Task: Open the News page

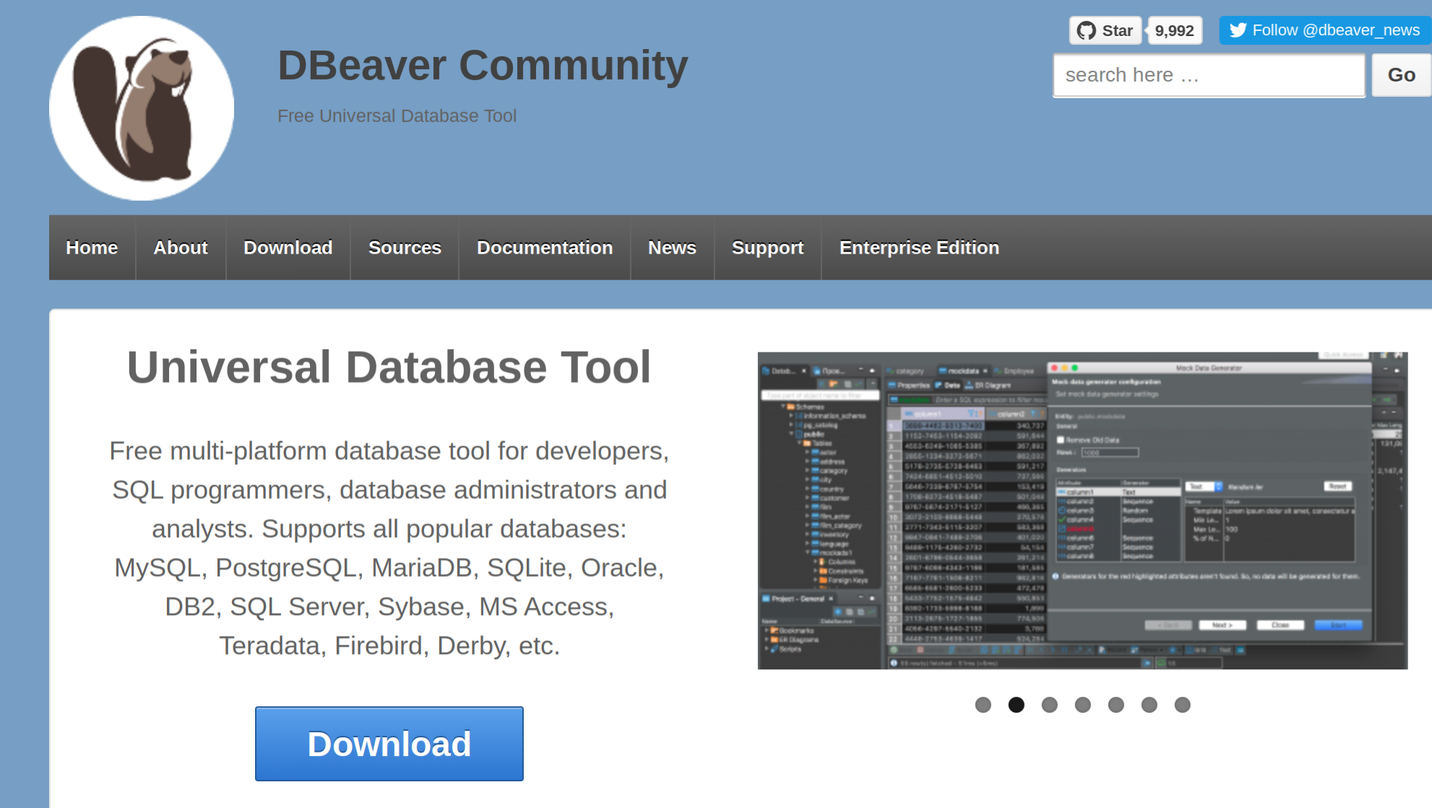Action: click(x=672, y=248)
